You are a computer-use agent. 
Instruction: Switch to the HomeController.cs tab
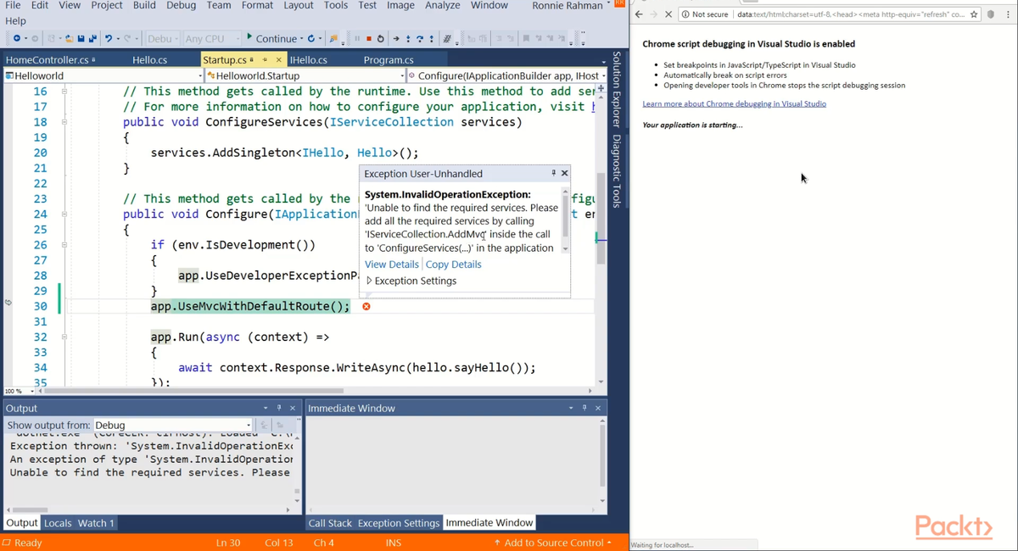[49, 60]
